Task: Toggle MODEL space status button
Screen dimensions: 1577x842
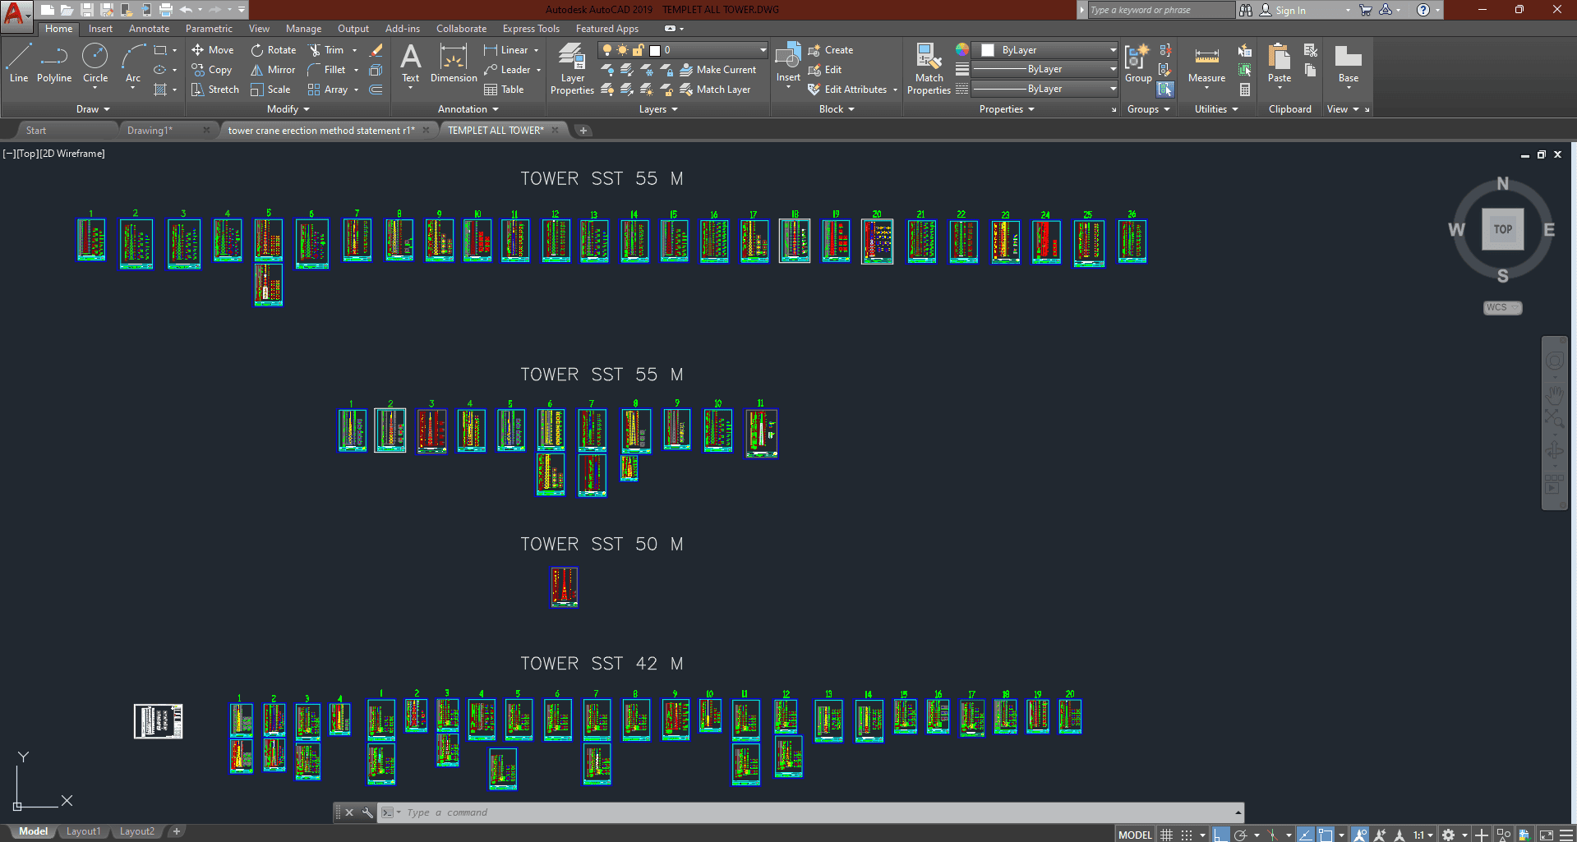Action: [1135, 835]
